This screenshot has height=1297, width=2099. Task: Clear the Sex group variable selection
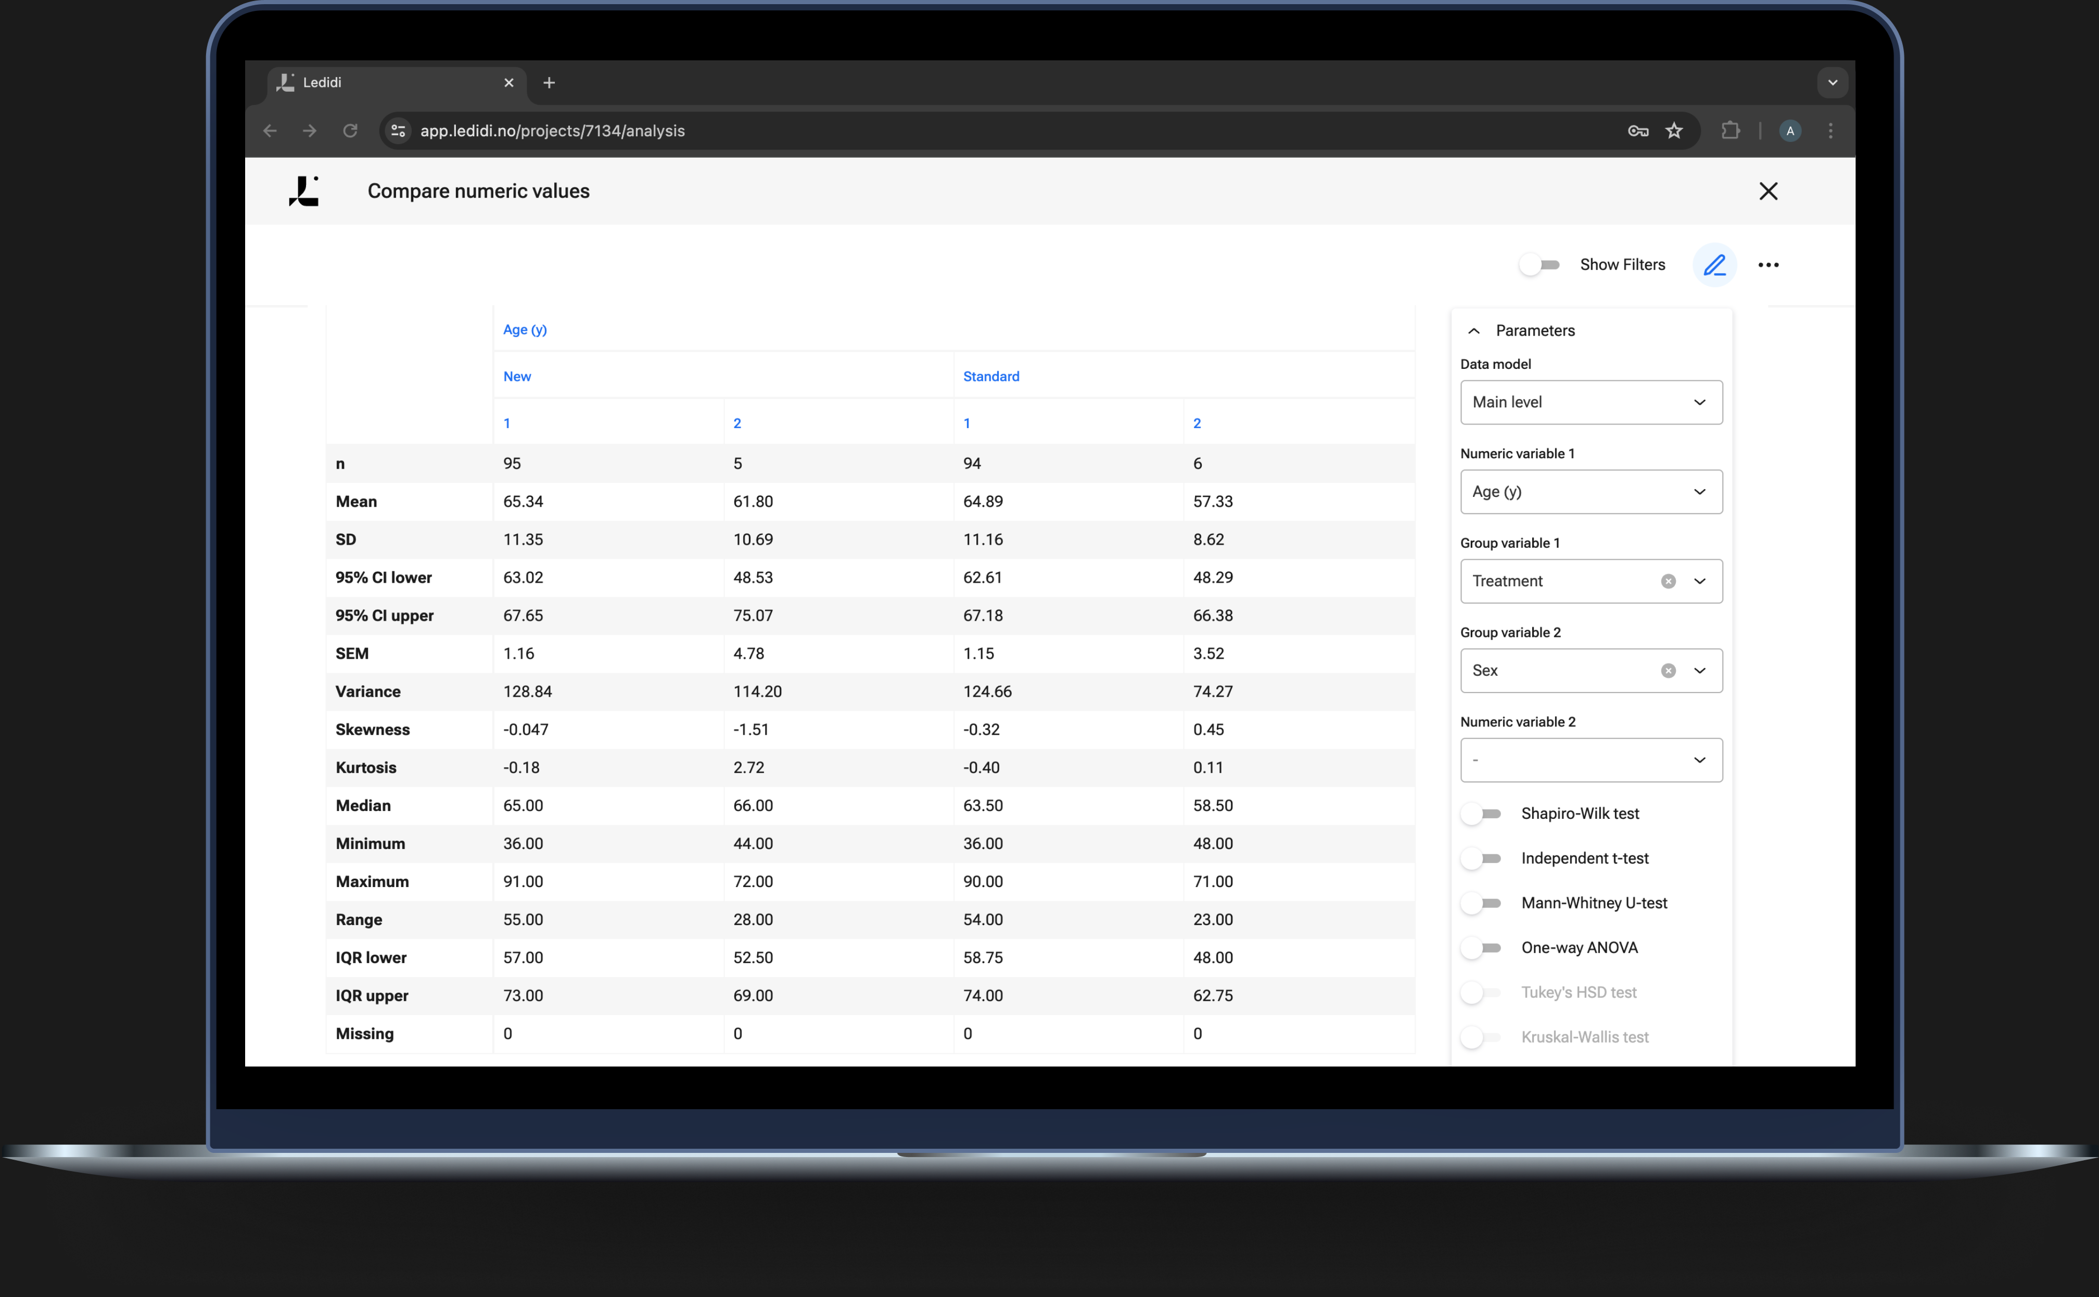click(x=1668, y=670)
